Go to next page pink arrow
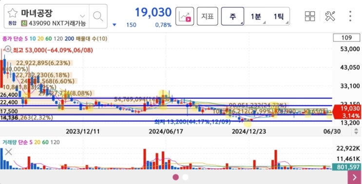 pyautogui.click(x=355, y=177)
